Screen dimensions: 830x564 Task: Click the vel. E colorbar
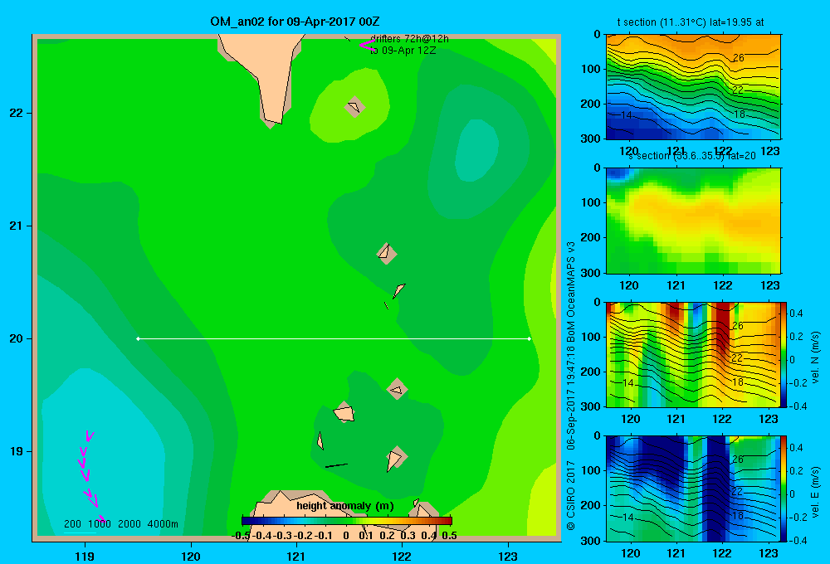point(784,489)
